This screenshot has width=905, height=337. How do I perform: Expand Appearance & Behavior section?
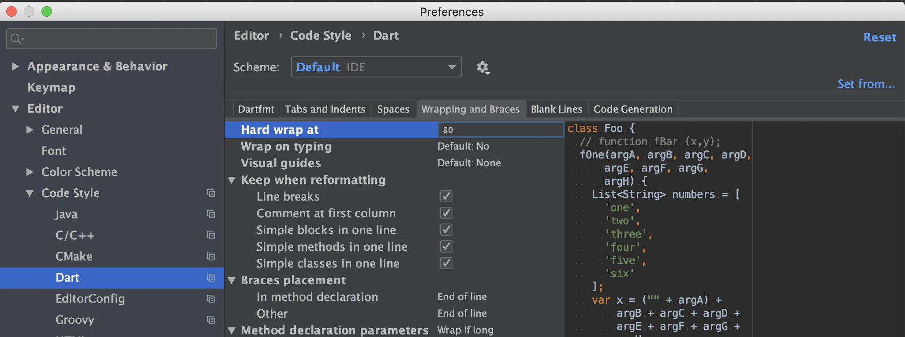pos(15,66)
